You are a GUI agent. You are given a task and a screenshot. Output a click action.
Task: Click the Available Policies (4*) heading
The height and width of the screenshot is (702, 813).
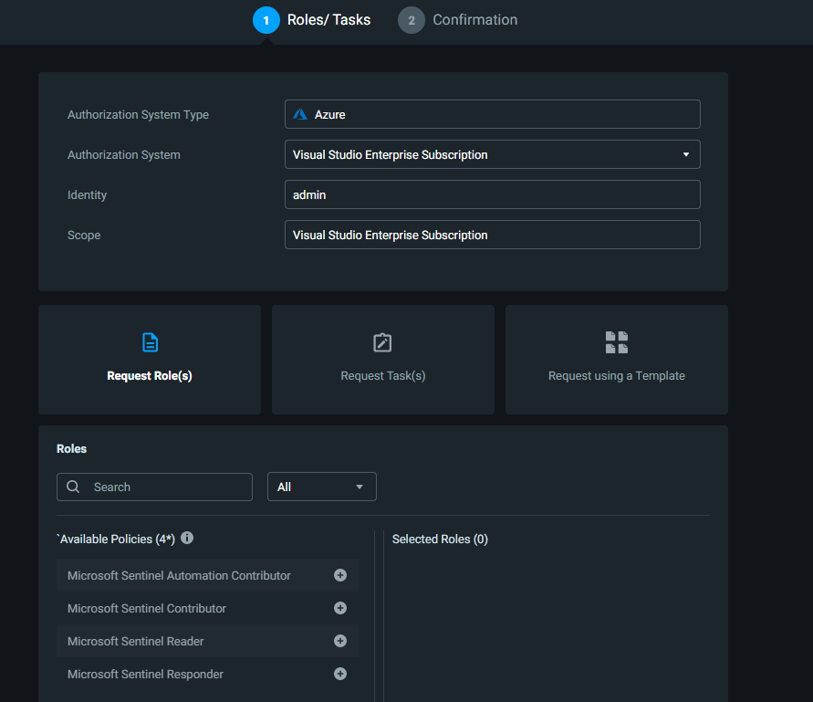point(116,540)
